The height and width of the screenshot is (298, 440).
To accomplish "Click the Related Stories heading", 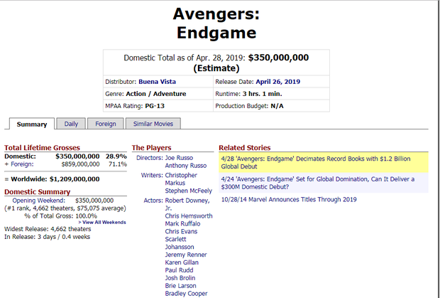I will pyautogui.click(x=245, y=148).
